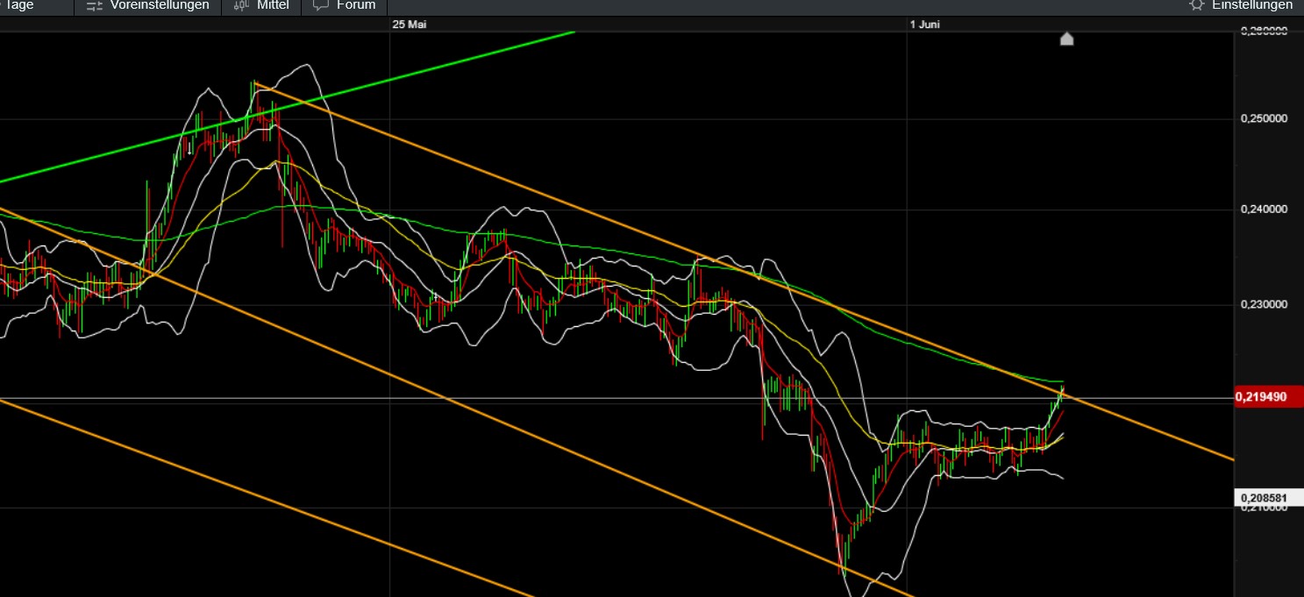Click the 0,230000 price axis label

tap(1264, 304)
